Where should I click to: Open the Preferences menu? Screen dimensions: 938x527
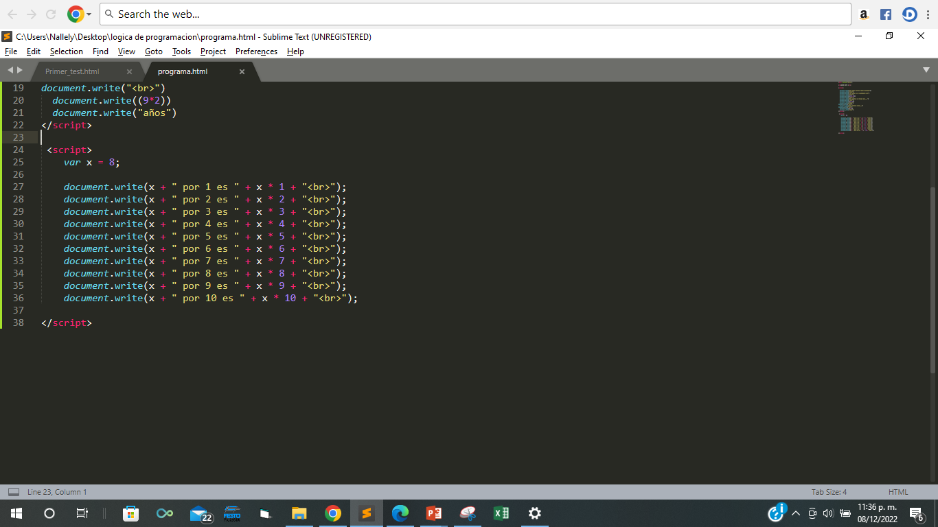tap(256, 51)
